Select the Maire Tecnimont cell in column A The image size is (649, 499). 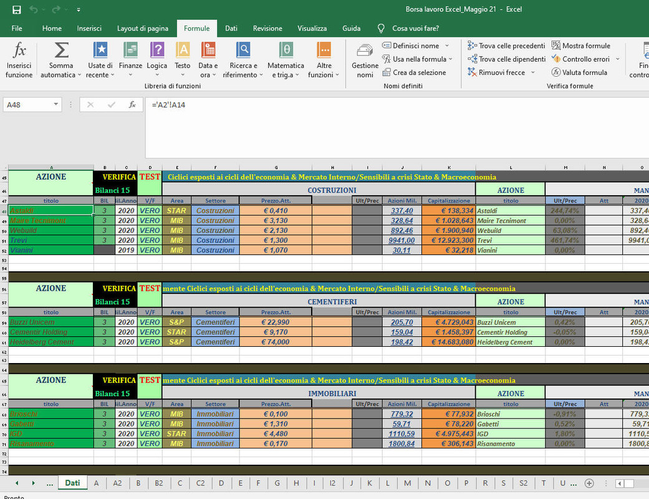[51, 220]
